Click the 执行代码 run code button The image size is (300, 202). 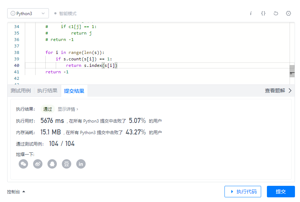coord(243,192)
